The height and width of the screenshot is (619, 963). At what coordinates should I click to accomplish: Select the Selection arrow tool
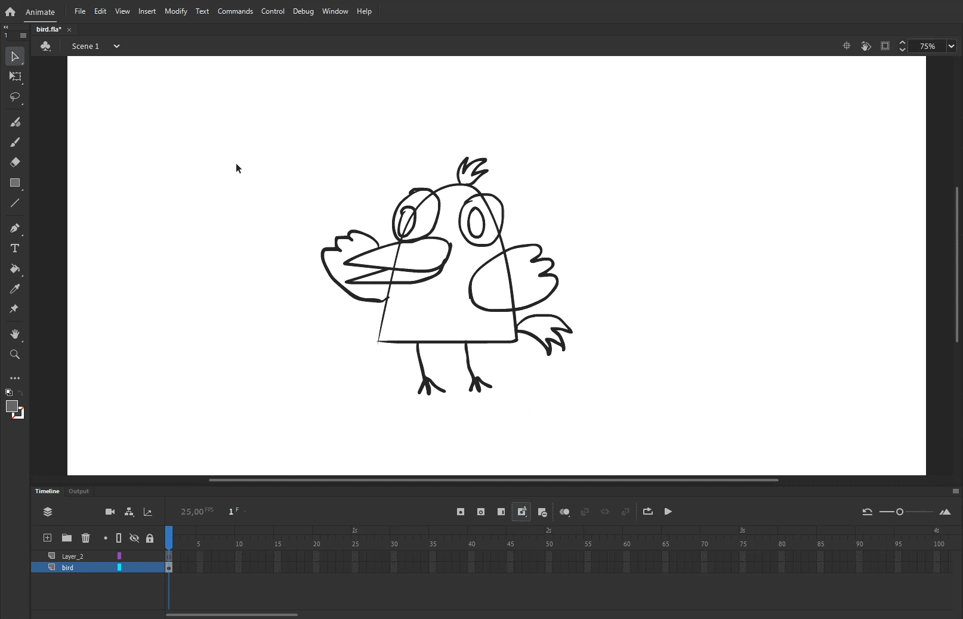15,57
